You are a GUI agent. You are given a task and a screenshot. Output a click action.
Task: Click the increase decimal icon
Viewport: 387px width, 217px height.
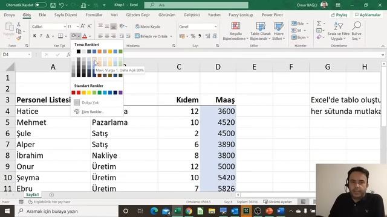[x=208, y=36]
